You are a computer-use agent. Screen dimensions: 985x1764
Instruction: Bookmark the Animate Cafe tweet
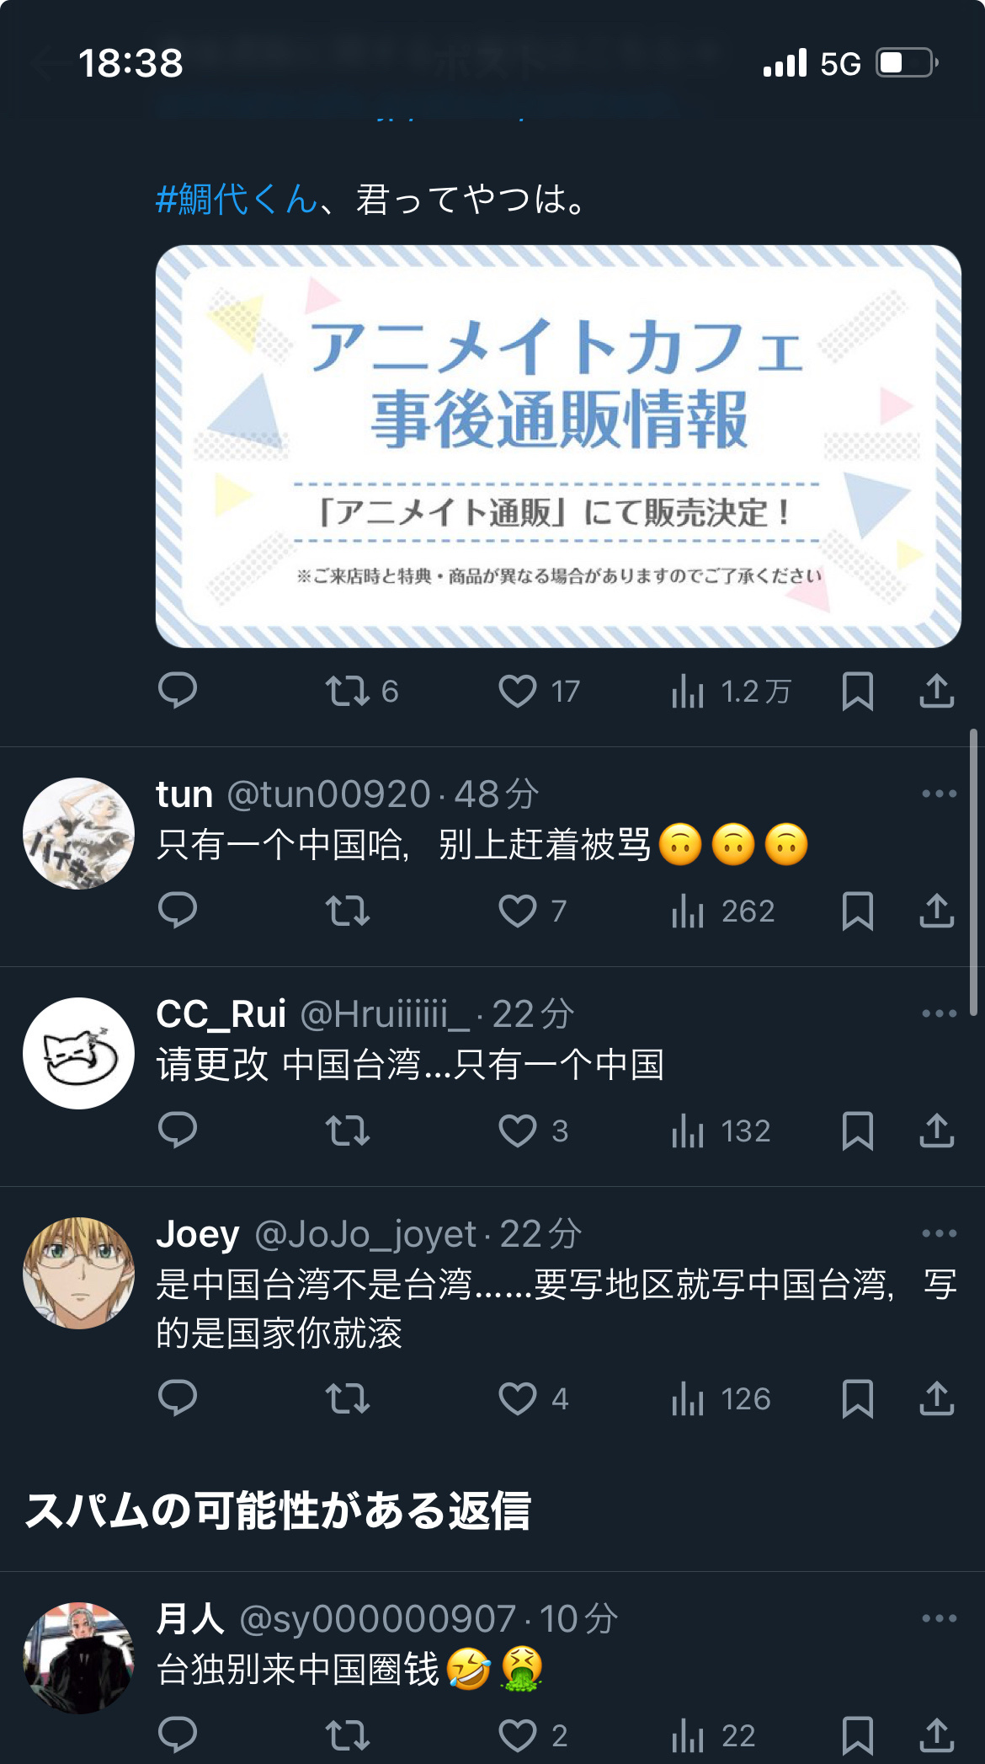pos(858,691)
